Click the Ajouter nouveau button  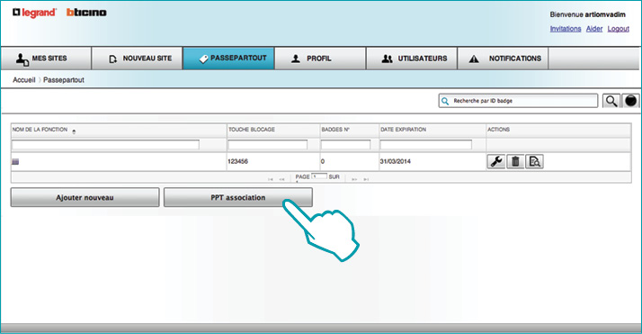click(85, 197)
